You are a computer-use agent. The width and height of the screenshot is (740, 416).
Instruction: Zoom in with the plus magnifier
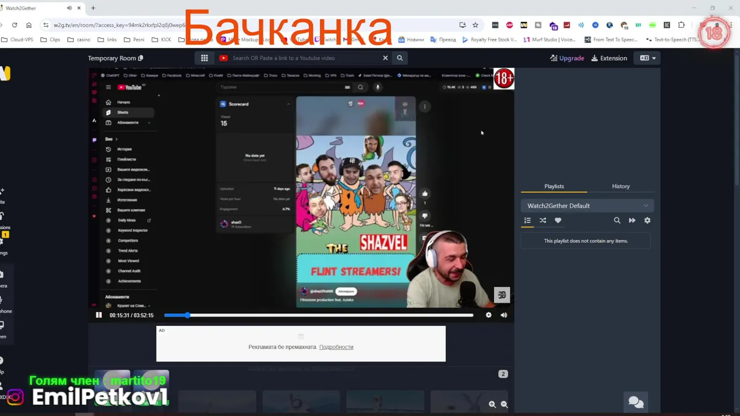pos(492,404)
